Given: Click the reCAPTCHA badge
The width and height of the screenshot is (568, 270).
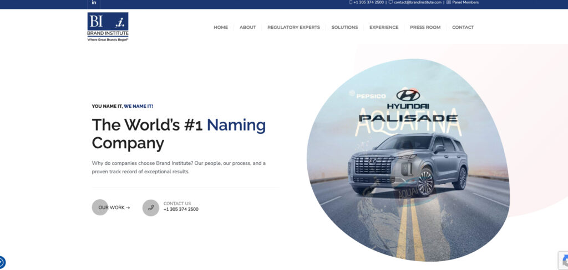Looking at the screenshot, I should [564, 260].
